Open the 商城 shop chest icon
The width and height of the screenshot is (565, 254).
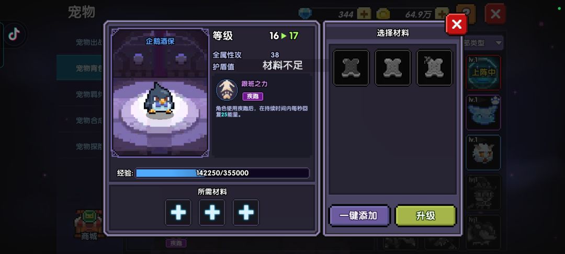point(88,225)
